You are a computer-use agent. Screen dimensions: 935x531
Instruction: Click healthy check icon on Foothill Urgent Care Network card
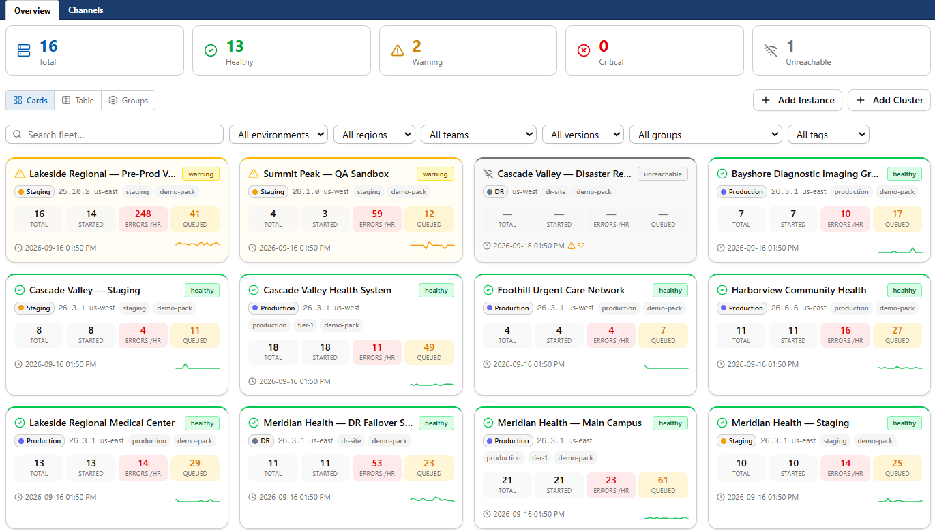[488, 290]
